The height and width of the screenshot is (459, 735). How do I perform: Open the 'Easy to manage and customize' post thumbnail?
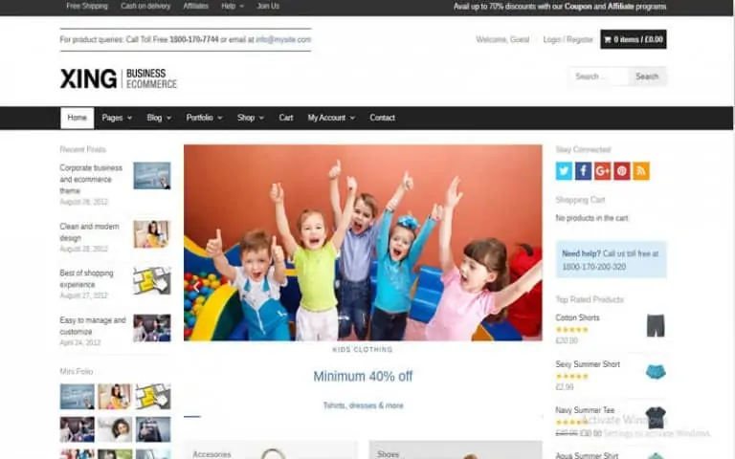(152, 328)
